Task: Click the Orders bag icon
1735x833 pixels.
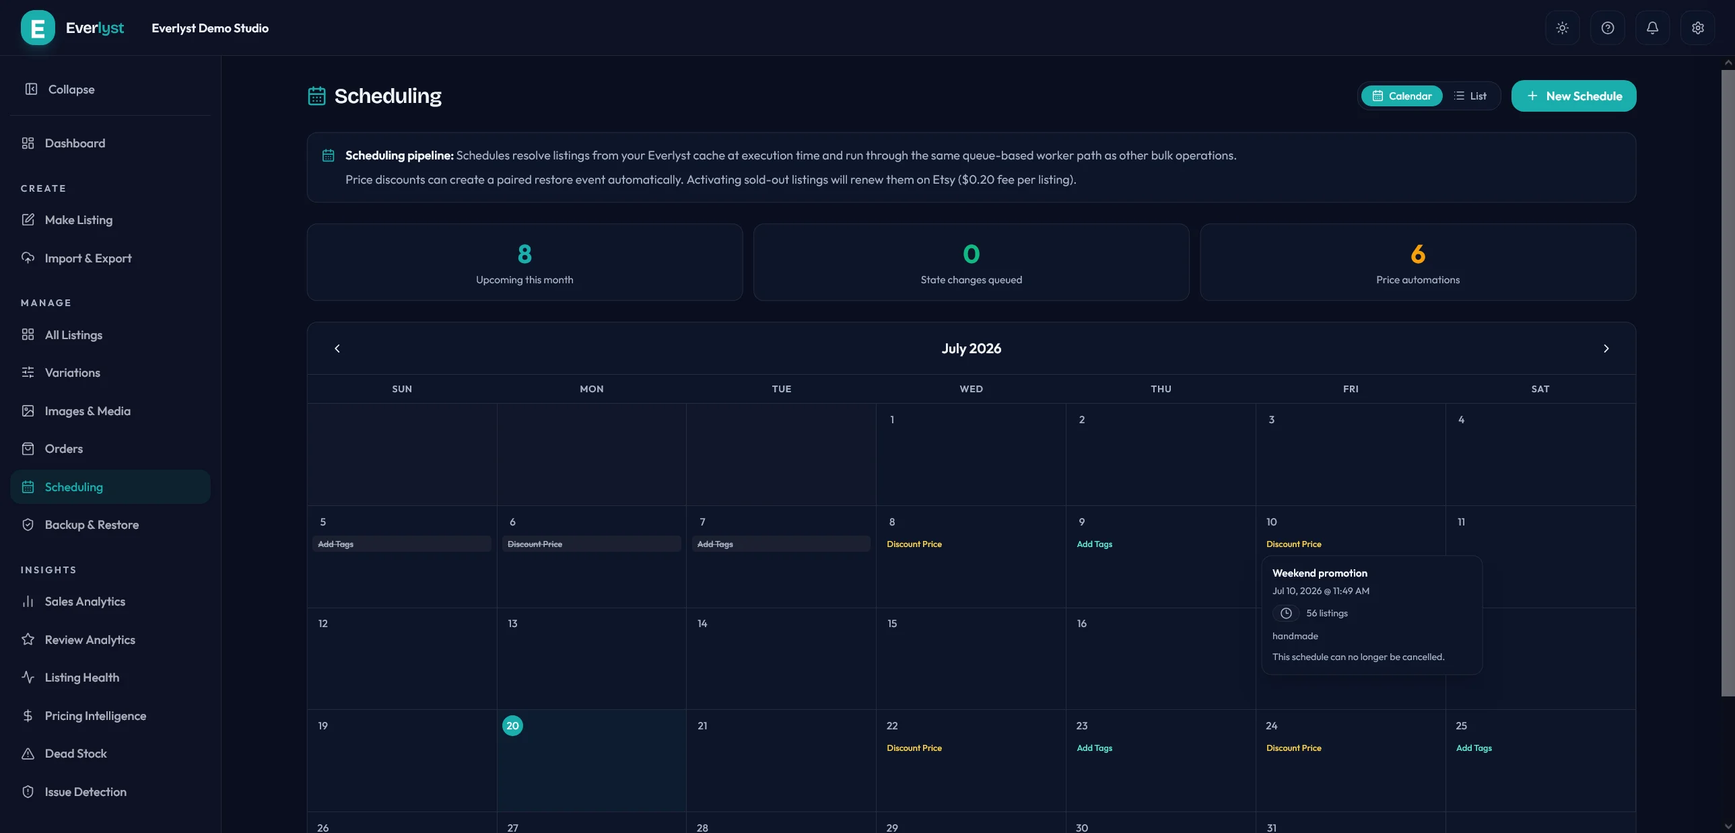Action: pos(28,448)
